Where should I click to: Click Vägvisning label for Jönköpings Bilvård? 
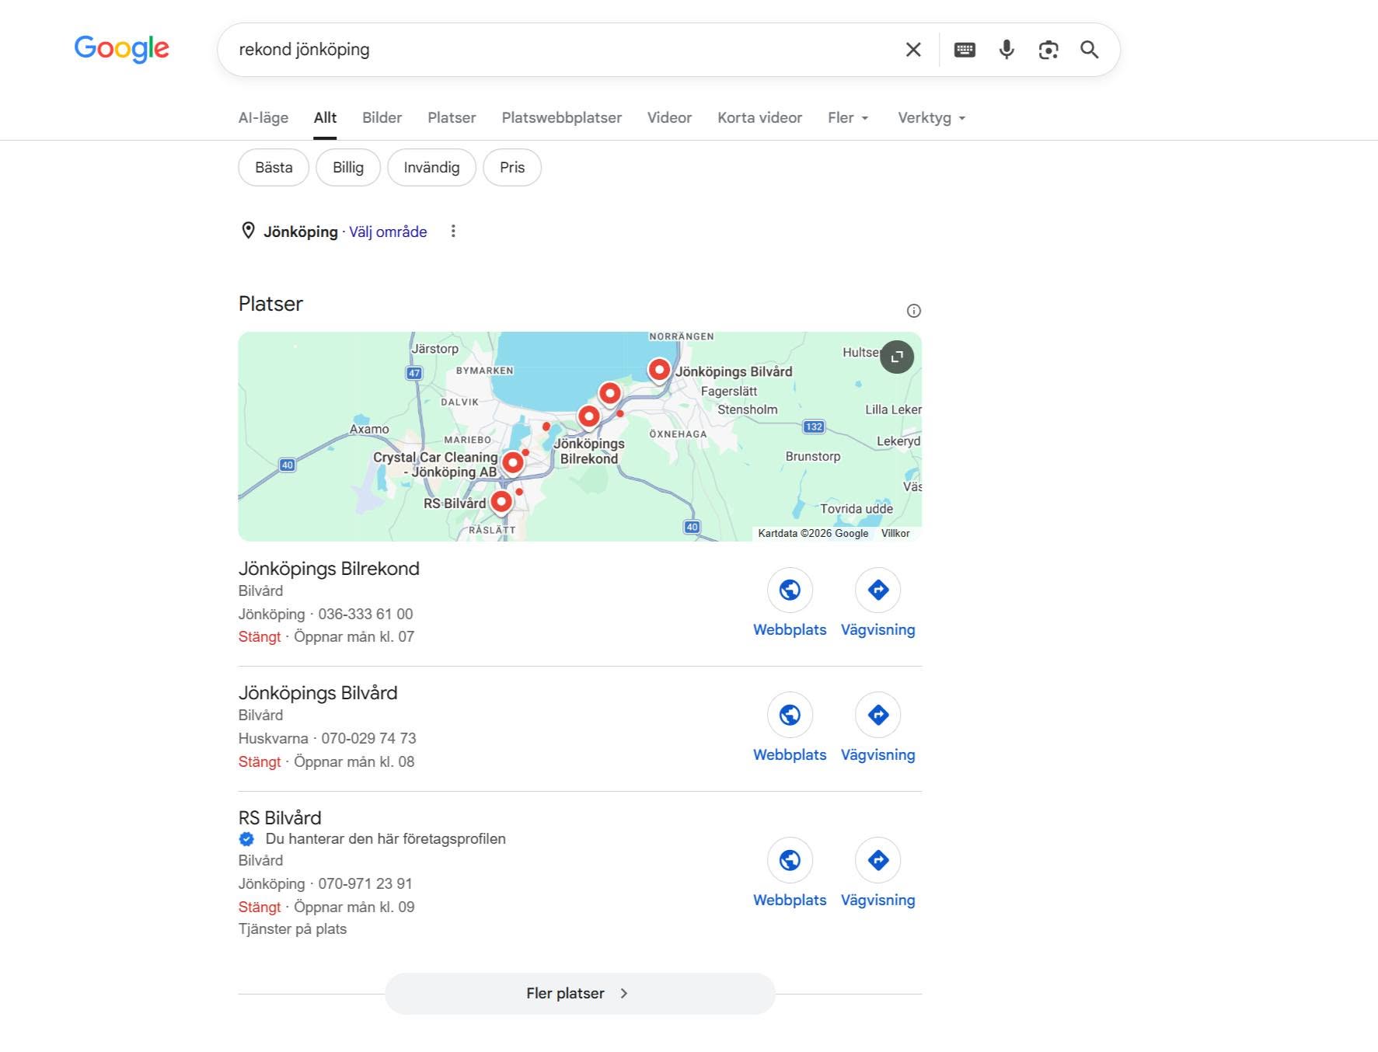click(x=878, y=754)
